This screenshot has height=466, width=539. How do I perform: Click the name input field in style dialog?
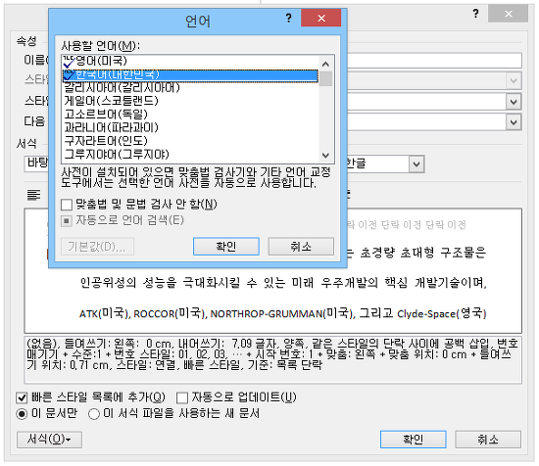(x=434, y=61)
